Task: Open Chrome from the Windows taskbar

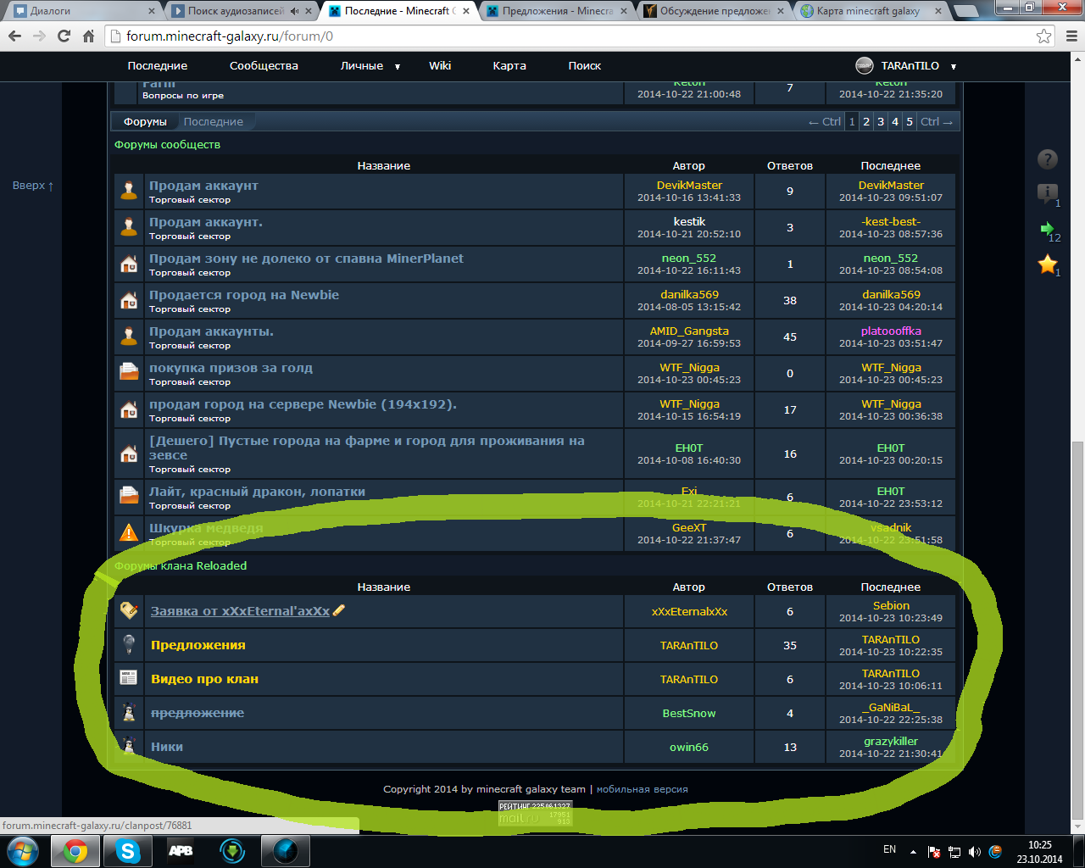Action: pos(75,850)
